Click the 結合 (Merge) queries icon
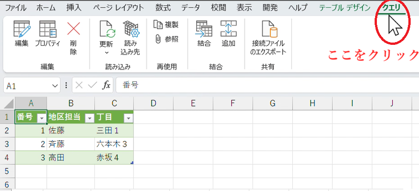 [x=203, y=29]
